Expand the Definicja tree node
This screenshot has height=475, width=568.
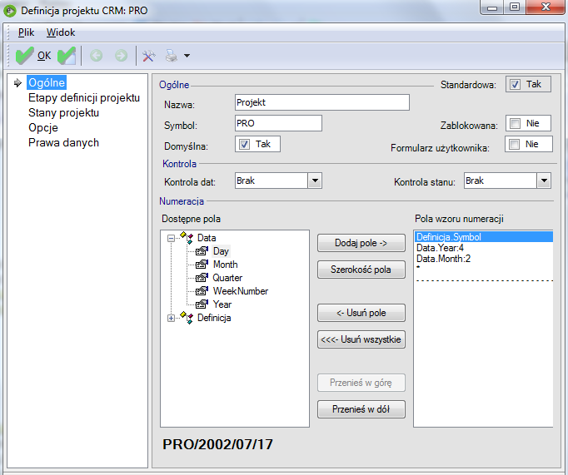pyautogui.click(x=171, y=318)
